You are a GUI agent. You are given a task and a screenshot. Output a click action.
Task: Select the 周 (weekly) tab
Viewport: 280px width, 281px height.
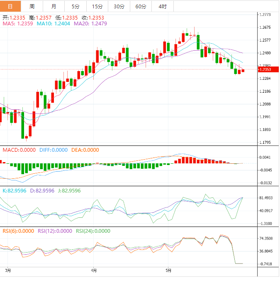tap(32, 6)
